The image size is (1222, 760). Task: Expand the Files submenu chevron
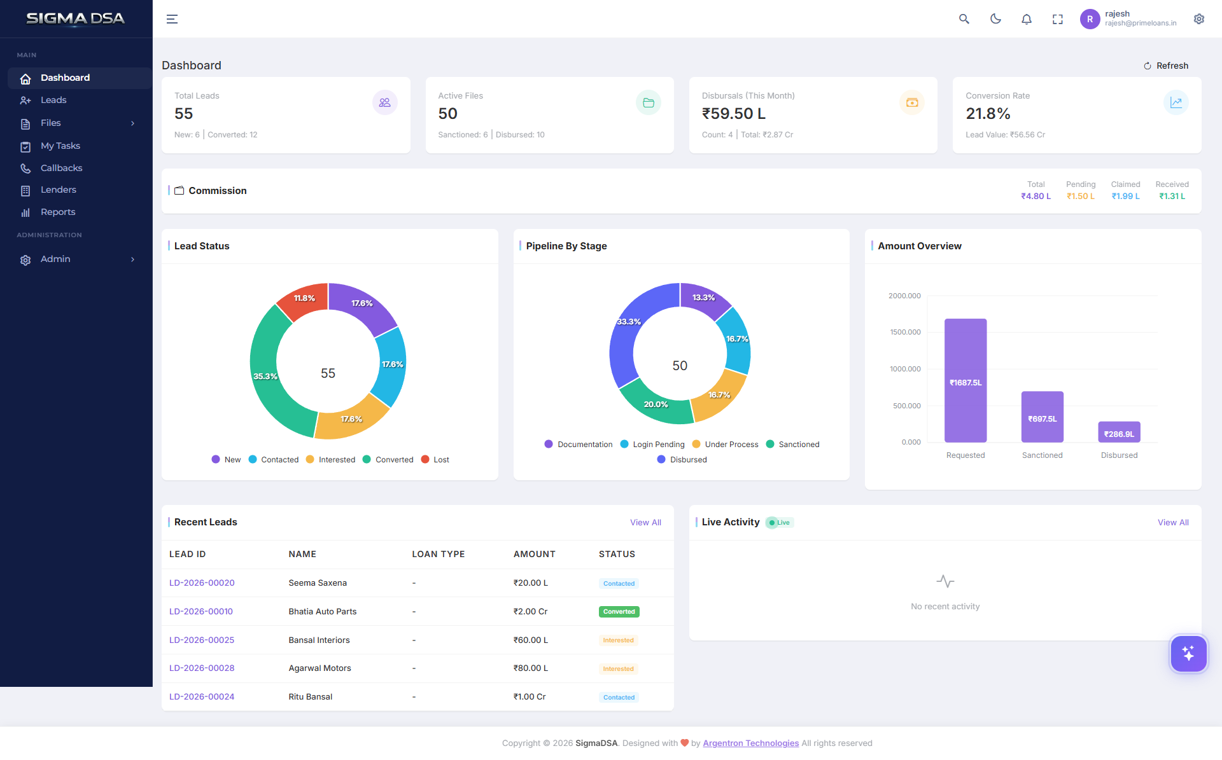(x=132, y=123)
